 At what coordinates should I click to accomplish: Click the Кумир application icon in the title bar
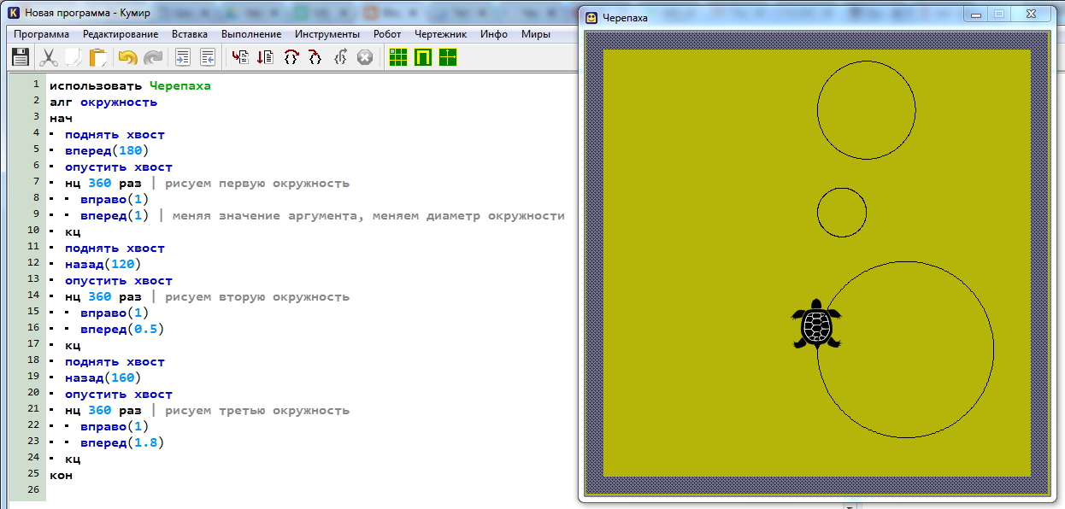[x=13, y=14]
